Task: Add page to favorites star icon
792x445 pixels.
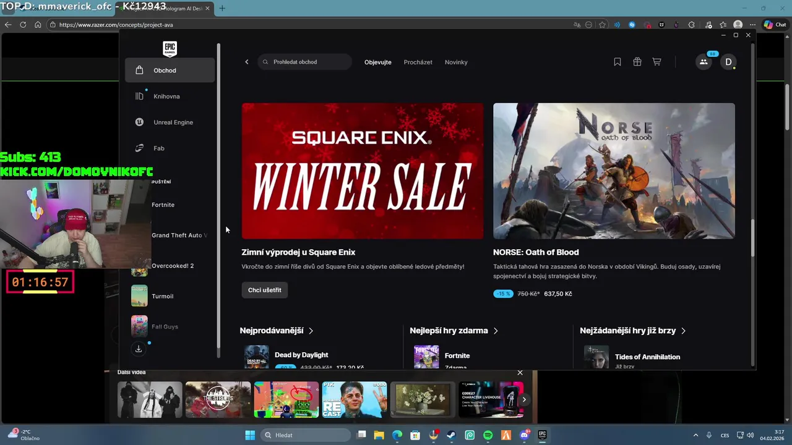Action: point(602,25)
